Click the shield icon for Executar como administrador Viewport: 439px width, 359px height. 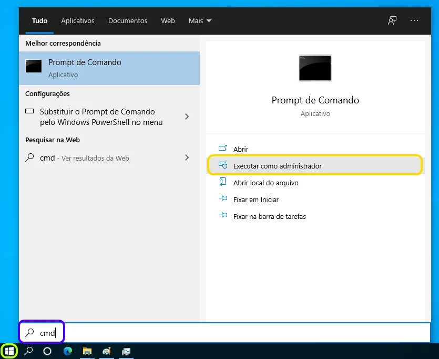[223, 165]
